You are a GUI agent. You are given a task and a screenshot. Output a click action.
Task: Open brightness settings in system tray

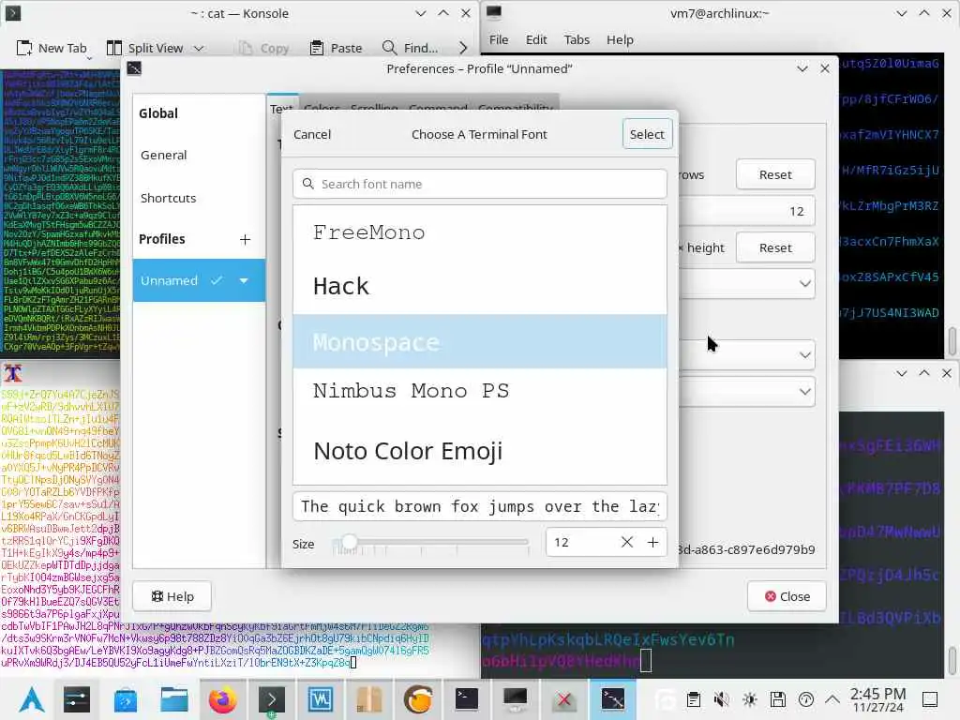tap(750, 699)
